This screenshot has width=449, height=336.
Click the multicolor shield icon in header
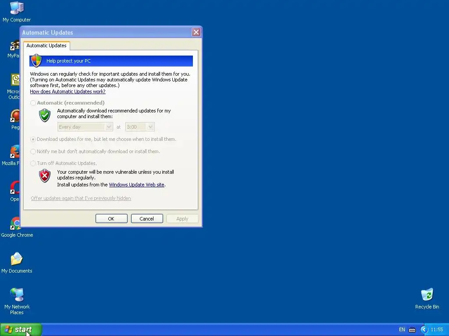coord(36,60)
